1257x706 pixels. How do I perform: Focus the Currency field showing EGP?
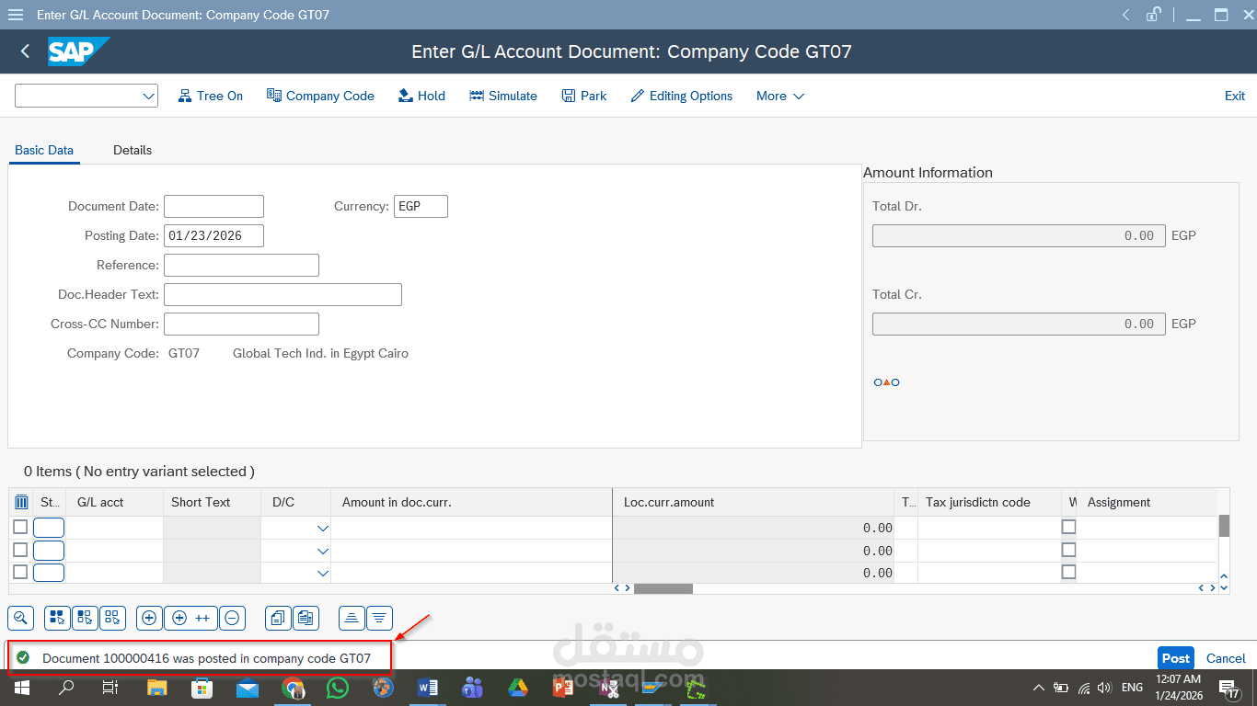421,206
